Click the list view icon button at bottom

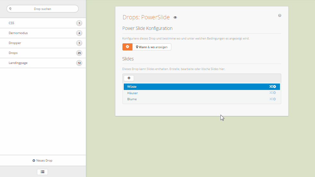point(42,172)
